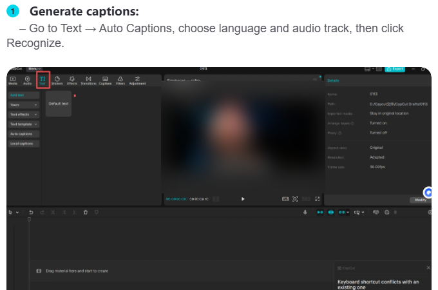This screenshot has width=438, height=290.
Task: Open the Adjustment tab icon
Action: pyautogui.click(x=137, y=81)
